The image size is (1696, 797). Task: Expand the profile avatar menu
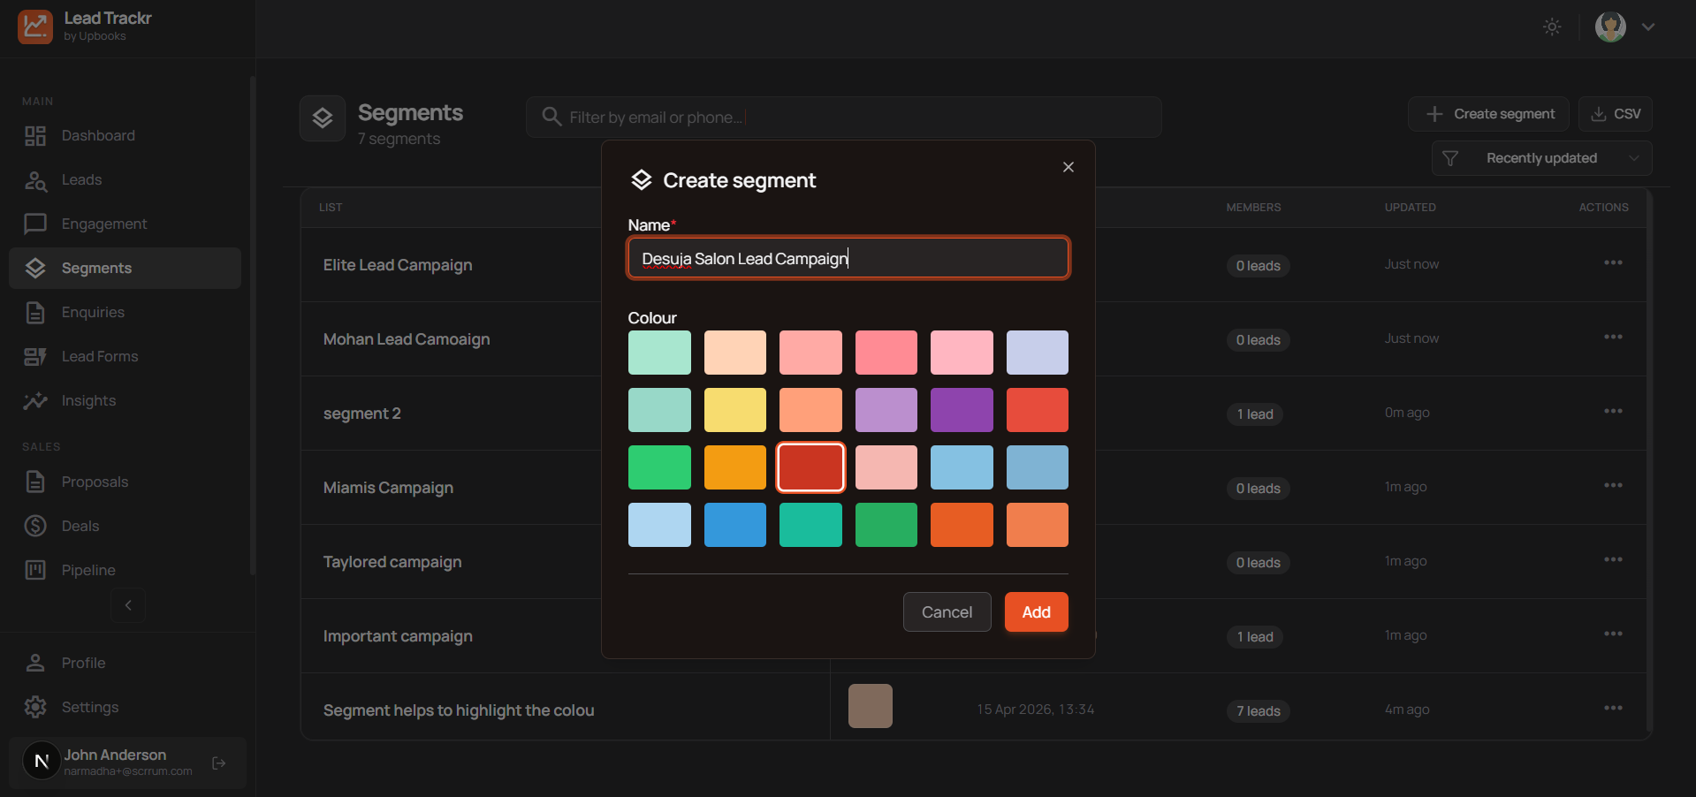tap(1610, 27)
